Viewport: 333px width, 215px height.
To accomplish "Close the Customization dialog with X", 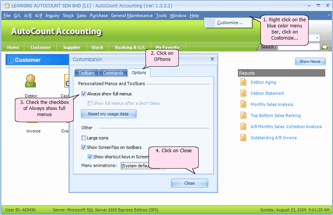I will coord(212,59).
